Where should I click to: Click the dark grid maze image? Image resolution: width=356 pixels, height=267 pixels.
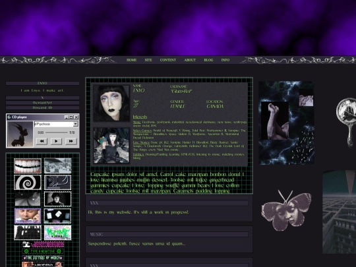tap(340, 212)
